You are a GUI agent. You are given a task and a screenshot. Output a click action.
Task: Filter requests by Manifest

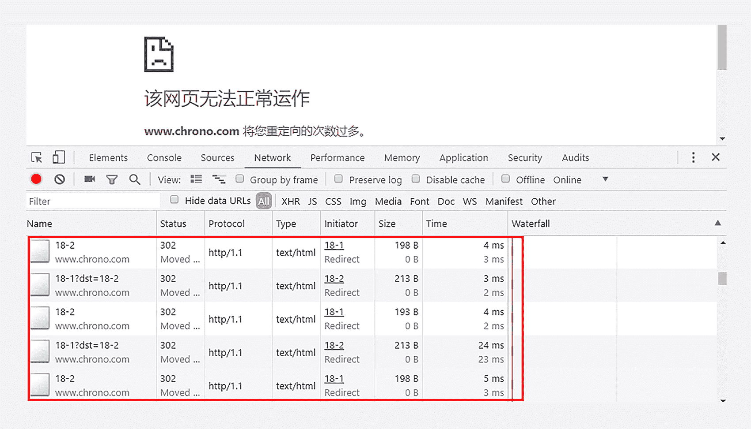pos(504,201)
